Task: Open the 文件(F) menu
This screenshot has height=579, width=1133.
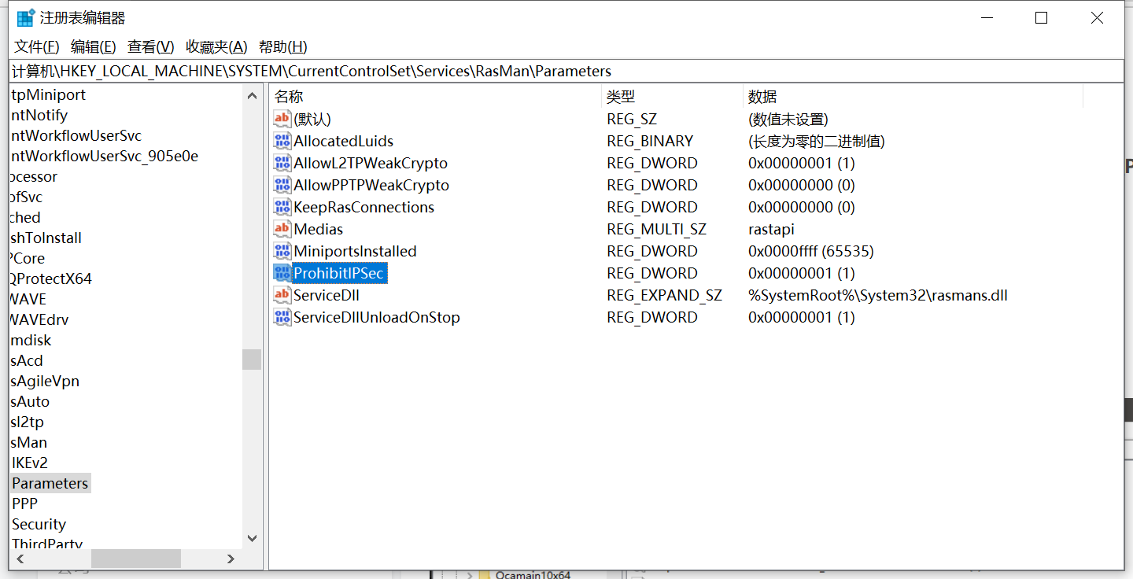Action: (x=37, y=46)
